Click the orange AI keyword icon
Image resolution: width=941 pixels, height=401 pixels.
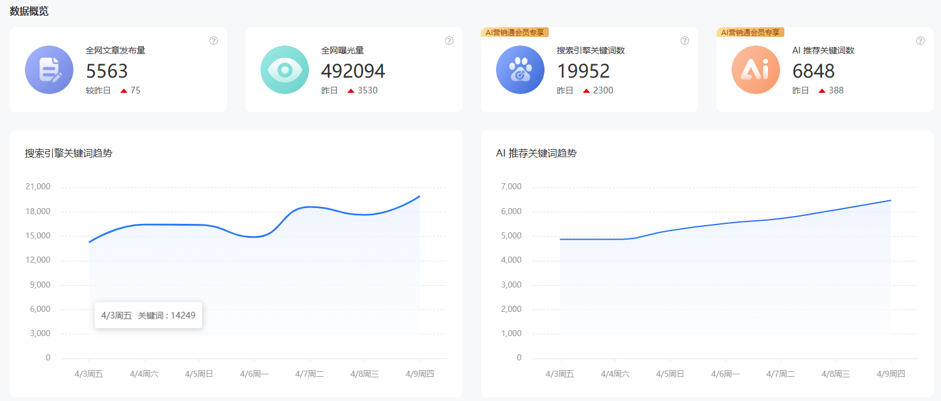pyautogui.click(x=756, y=70)
